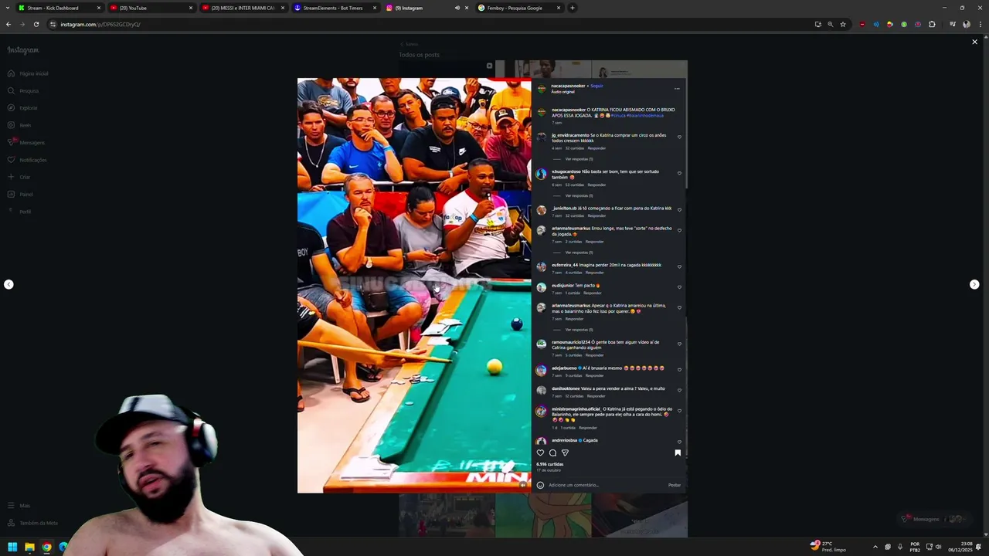Click the emoji picker icon in the comment box
989x556 pixels.
click(x=540, y=485)
